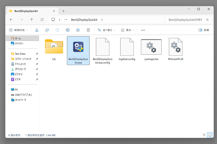Screen dimensions: 217x144
Task: Click the Delete trash can icon
Action: pyautogui.click(x=88, y=30)
